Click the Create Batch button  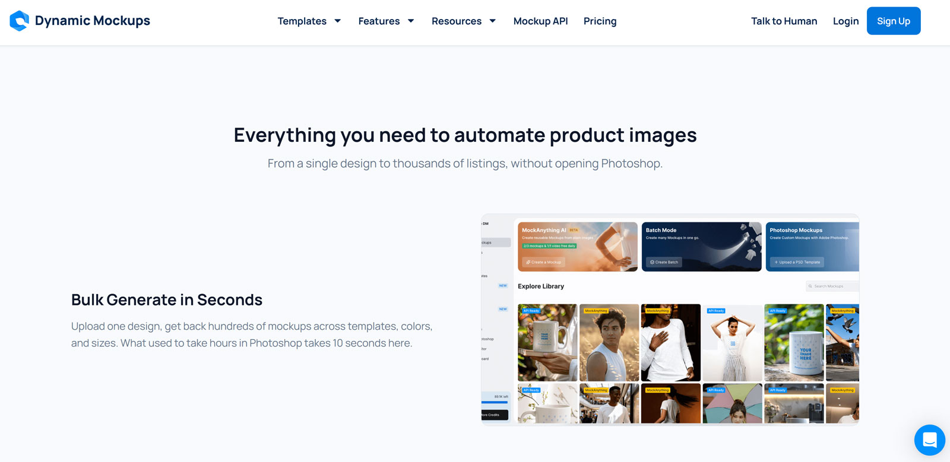[664, 262]
